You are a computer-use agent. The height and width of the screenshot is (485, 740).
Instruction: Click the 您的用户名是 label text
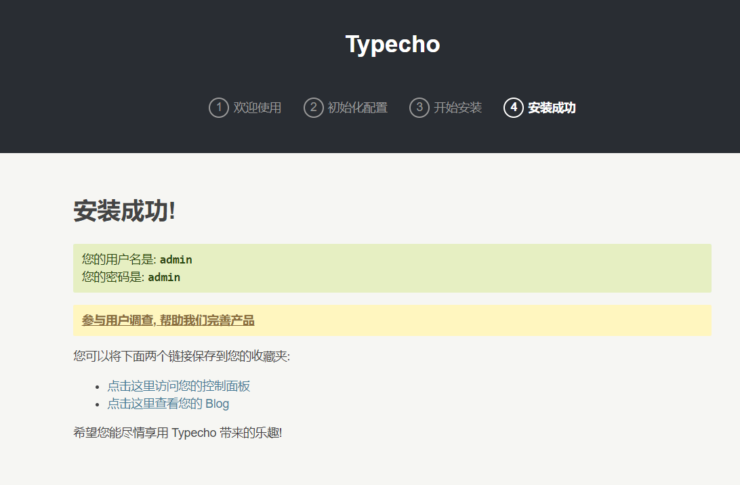pyautogui.click(x=119, y=259)
